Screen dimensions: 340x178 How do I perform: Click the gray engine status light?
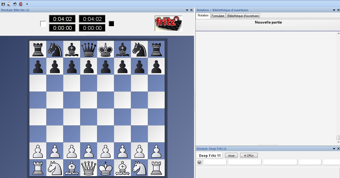click(199, 162)
